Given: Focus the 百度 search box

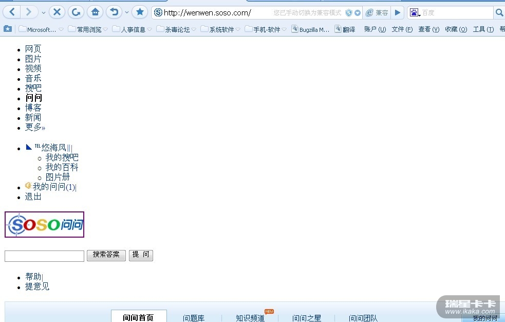Looking at the screenshot, I should coord(457,12).
